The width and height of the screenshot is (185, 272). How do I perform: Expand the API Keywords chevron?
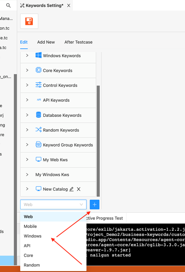[x=27, y=100]
